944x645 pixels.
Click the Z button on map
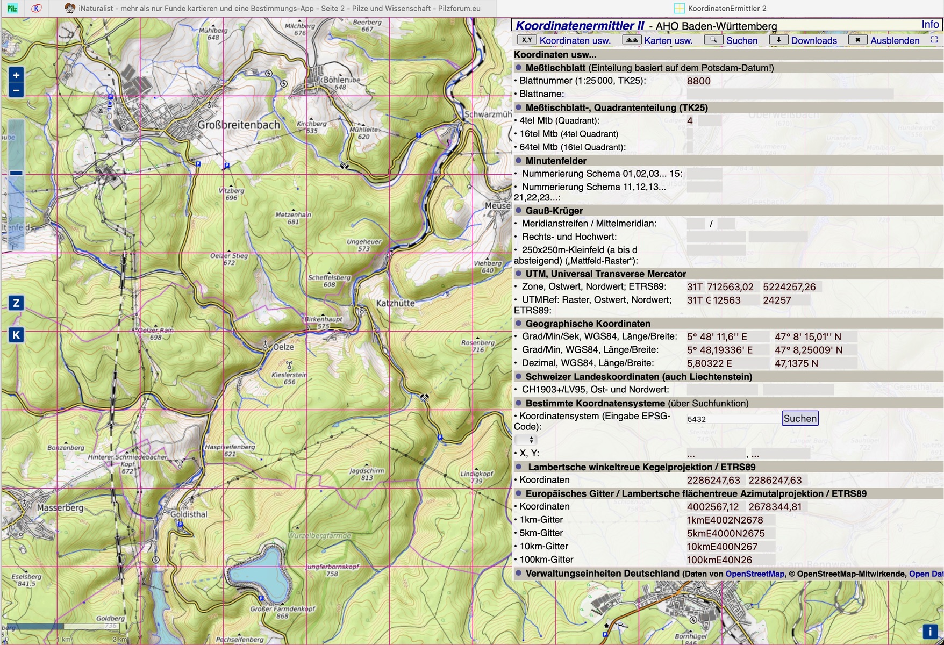tap(16, 303)
